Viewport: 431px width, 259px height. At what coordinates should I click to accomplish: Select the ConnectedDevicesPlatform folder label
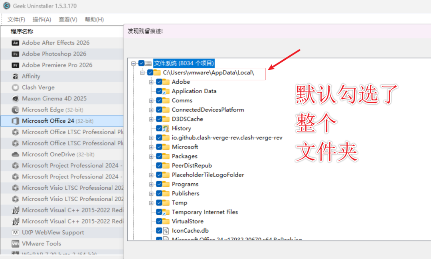coord(208,110)
